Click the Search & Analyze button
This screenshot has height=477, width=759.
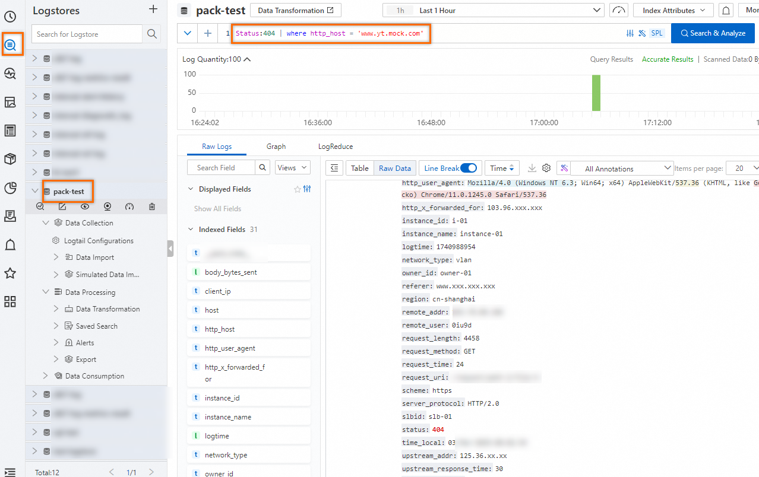[x=713, y=33]
